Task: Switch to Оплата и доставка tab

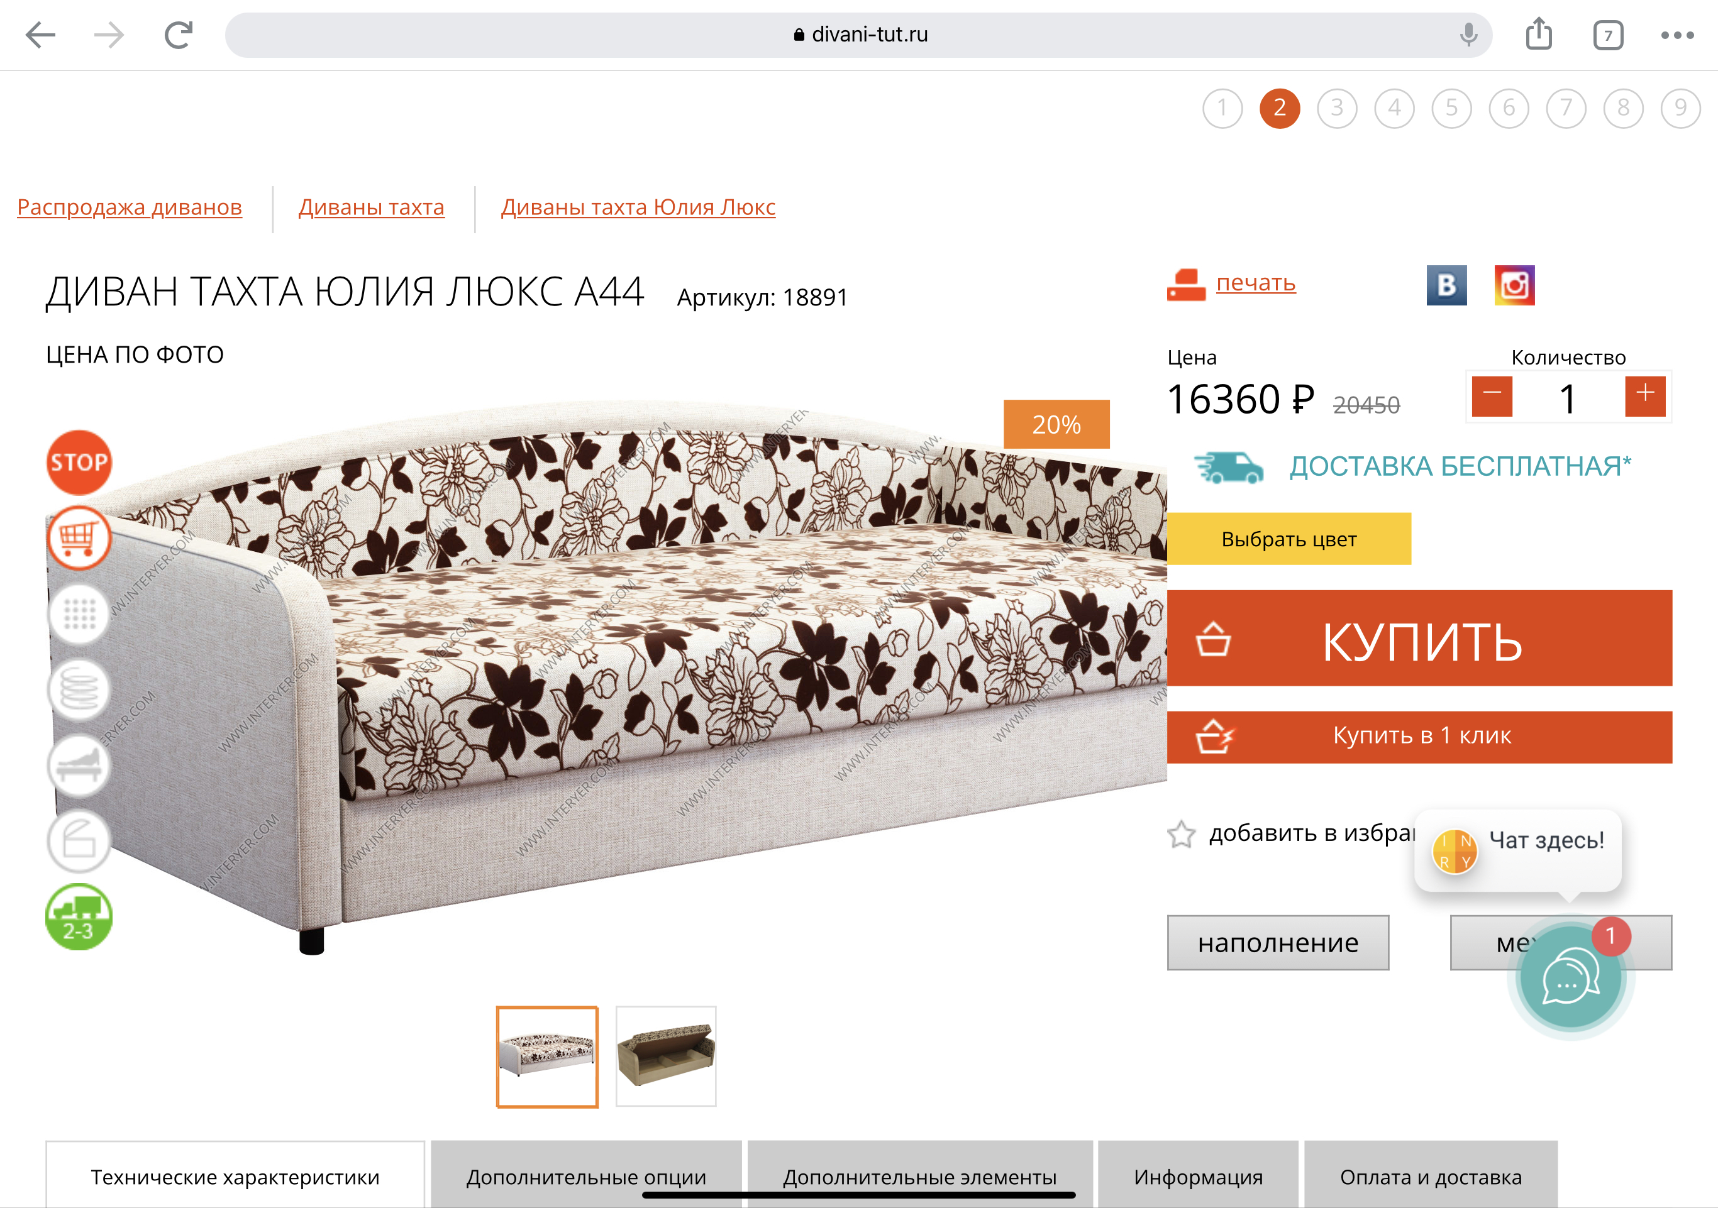Action: tap(1431, 1176)
